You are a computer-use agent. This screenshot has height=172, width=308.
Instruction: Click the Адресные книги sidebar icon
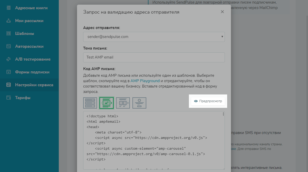click(9, 8)
